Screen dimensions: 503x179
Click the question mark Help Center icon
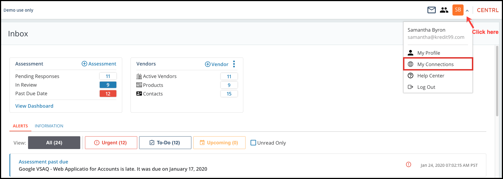pos(411,75)
